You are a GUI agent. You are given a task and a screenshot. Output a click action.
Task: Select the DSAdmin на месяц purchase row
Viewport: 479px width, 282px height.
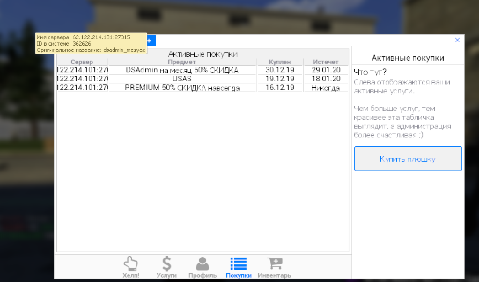(182, 70)
